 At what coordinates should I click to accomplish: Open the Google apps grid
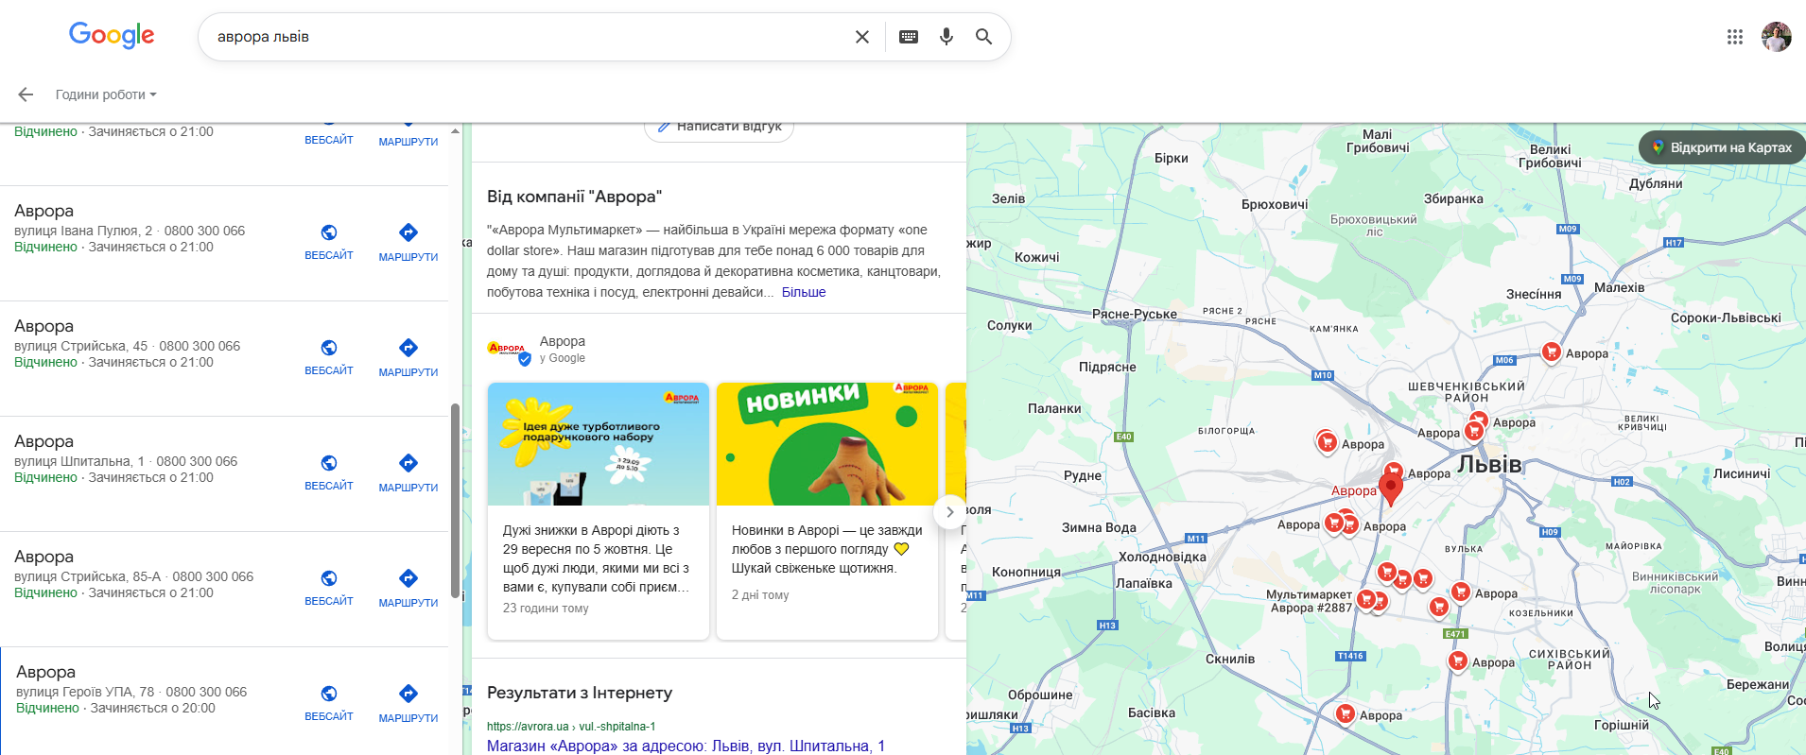pos(1735,37)
